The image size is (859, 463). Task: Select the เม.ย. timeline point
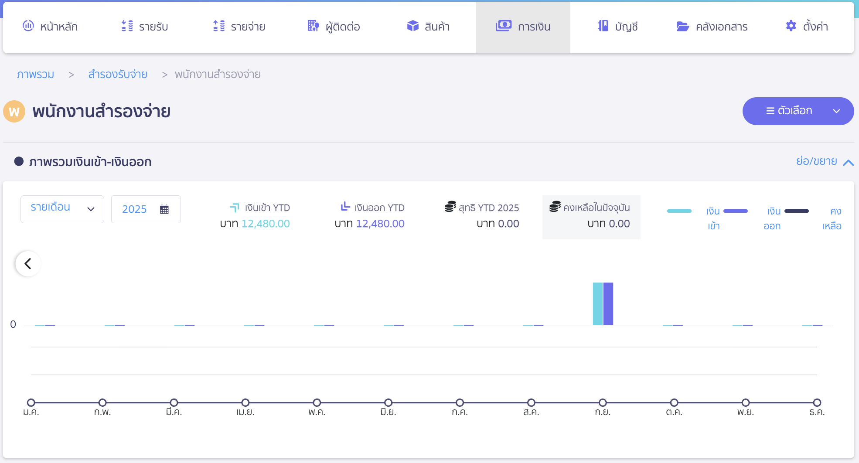pyautogui.click(x=245, y=402)
